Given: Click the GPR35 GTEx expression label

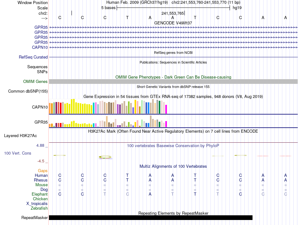Looking at the screenshot, I should [x=41, y=122].
